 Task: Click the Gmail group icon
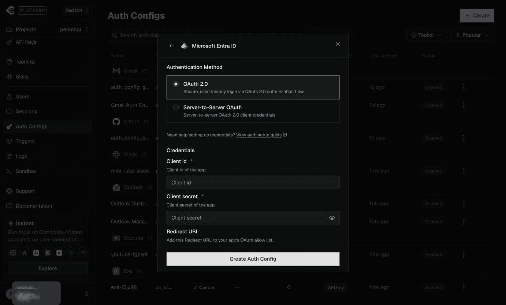coord(116,71)
